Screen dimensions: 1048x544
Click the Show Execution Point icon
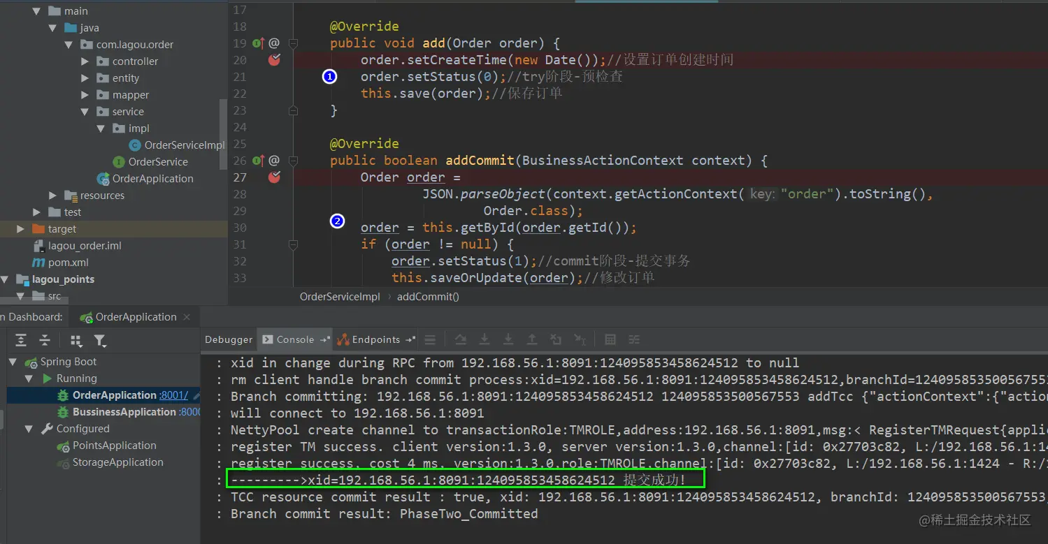pyautogui.click(x=430, y=340)
